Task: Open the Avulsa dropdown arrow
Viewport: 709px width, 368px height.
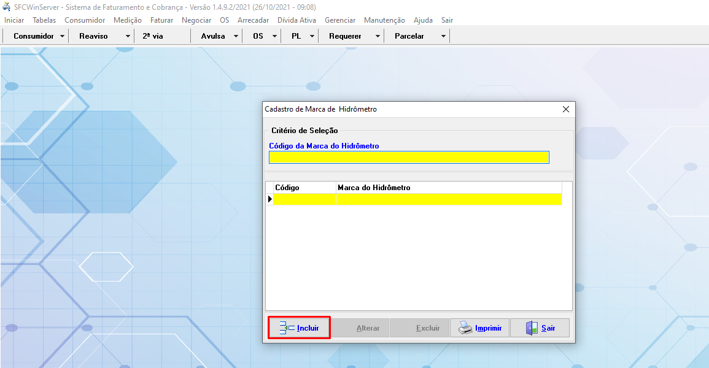Action: click(236, 36)
